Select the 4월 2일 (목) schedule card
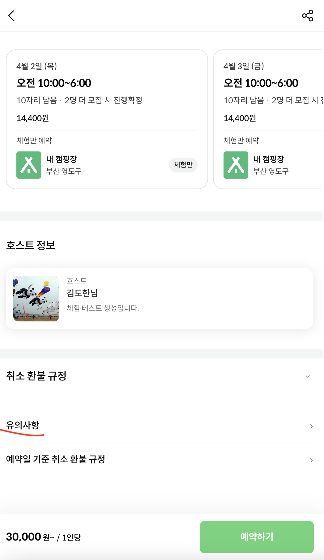324x560 pixels. click(107, 93)
